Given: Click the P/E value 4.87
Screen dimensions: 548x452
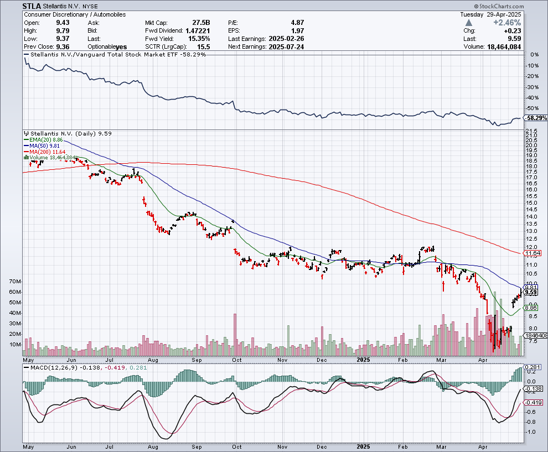Looking at the screenshot, I should 297,23.
